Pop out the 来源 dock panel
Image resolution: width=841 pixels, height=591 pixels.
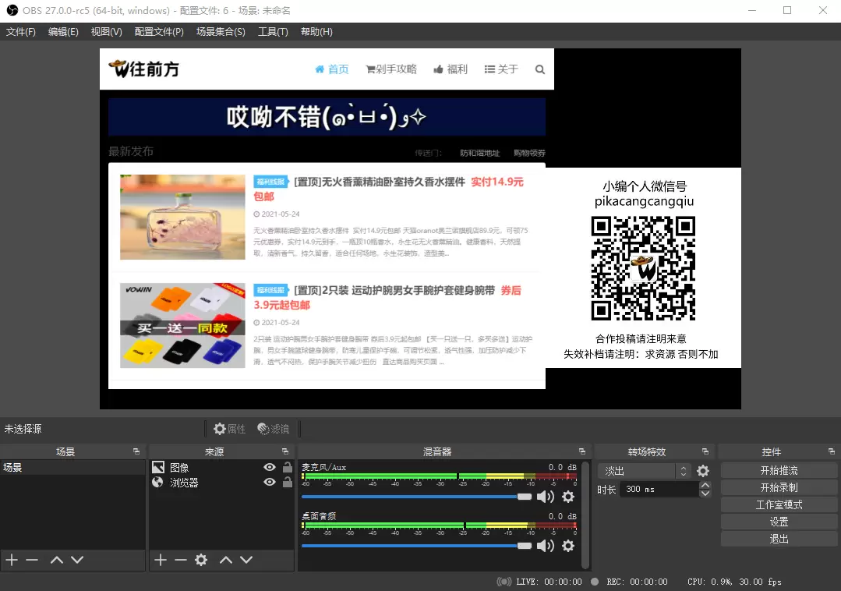[x=284, y=451]
